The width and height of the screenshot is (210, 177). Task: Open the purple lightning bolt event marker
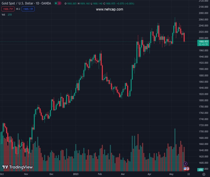pos(185,164)
